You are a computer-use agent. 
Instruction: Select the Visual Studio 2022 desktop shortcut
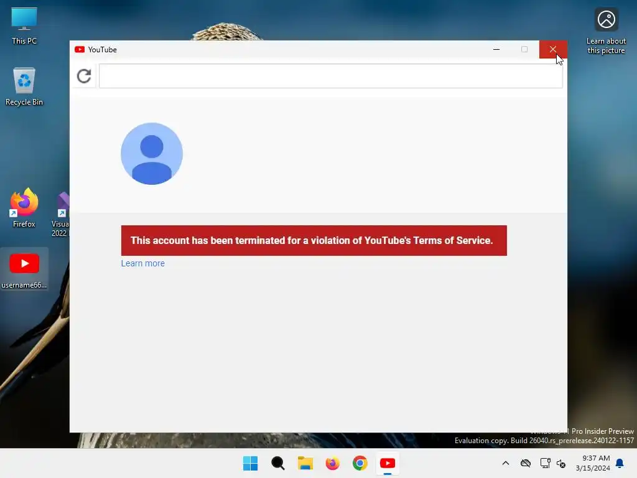click(x=60, y=214)
